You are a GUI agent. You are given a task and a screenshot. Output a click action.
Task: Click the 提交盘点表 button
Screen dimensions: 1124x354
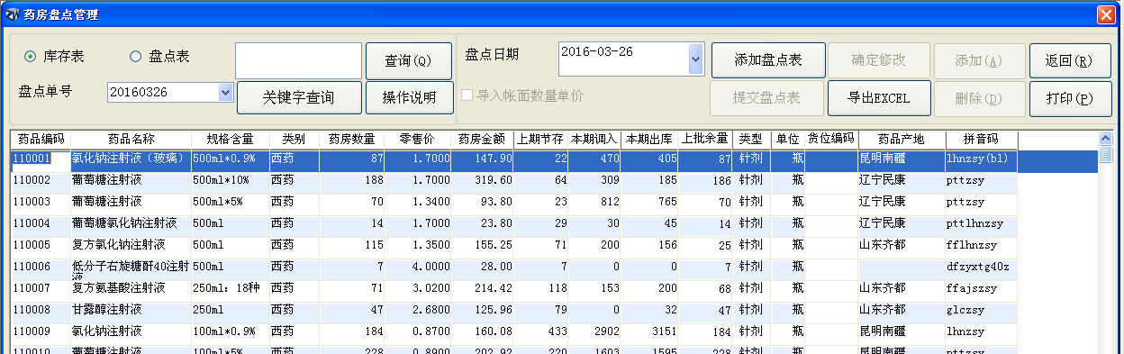tap(767, 98)
